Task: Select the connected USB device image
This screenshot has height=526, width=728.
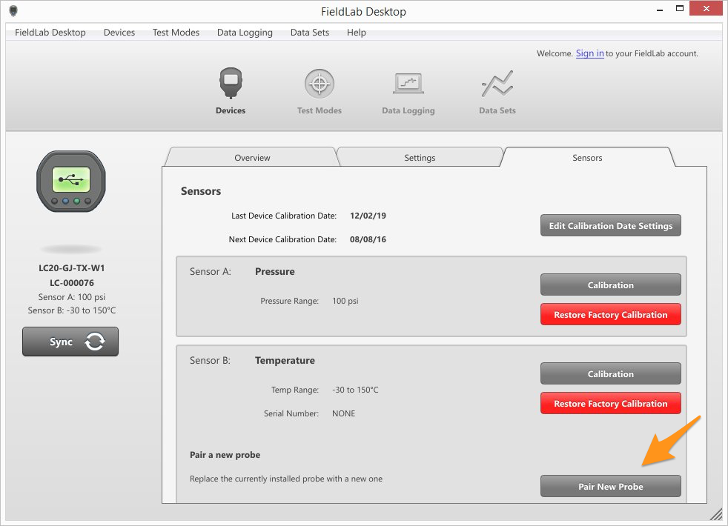Action: (x=71, y=182)
